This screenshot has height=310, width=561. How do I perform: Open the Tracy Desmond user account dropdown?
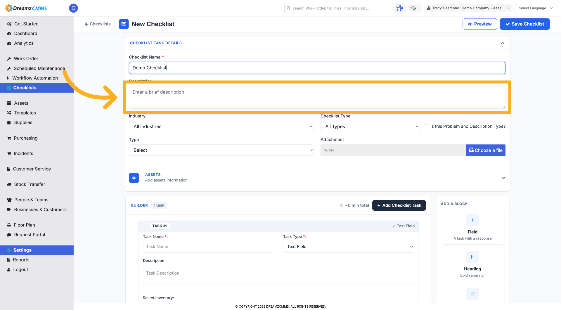468,8
